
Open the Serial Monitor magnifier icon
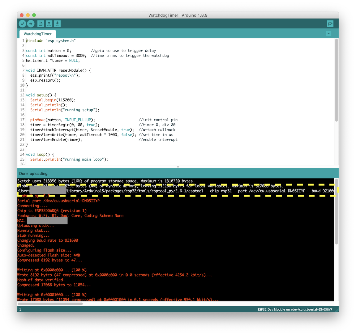[330, 23]
